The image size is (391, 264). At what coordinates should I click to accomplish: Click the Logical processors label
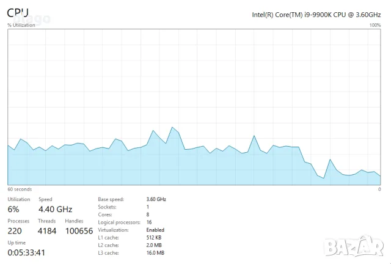click(119, 222)
